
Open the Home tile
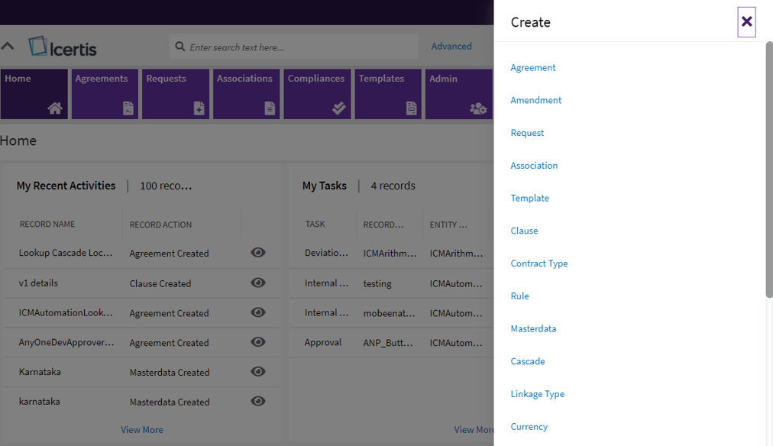34,94
